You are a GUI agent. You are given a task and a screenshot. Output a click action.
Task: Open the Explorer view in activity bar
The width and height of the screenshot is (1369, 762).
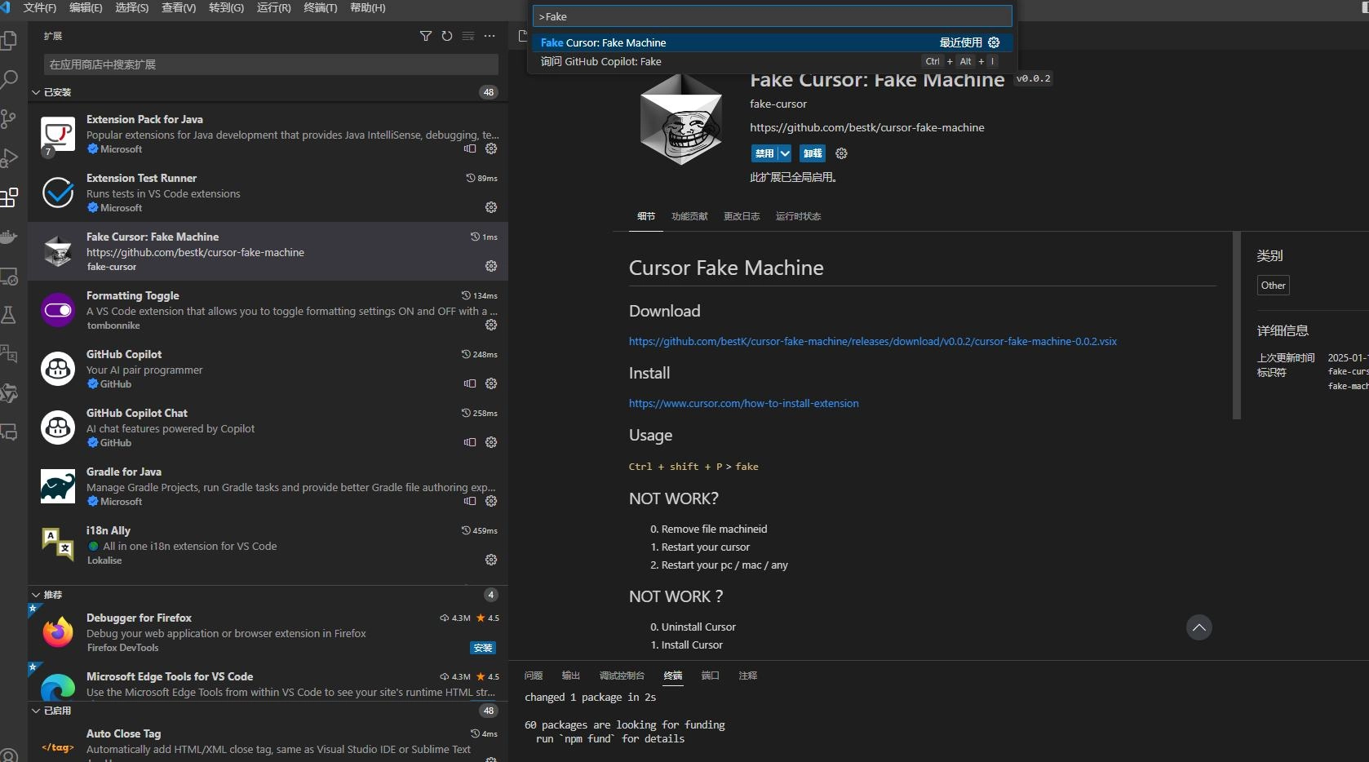(x=9, y=40)
